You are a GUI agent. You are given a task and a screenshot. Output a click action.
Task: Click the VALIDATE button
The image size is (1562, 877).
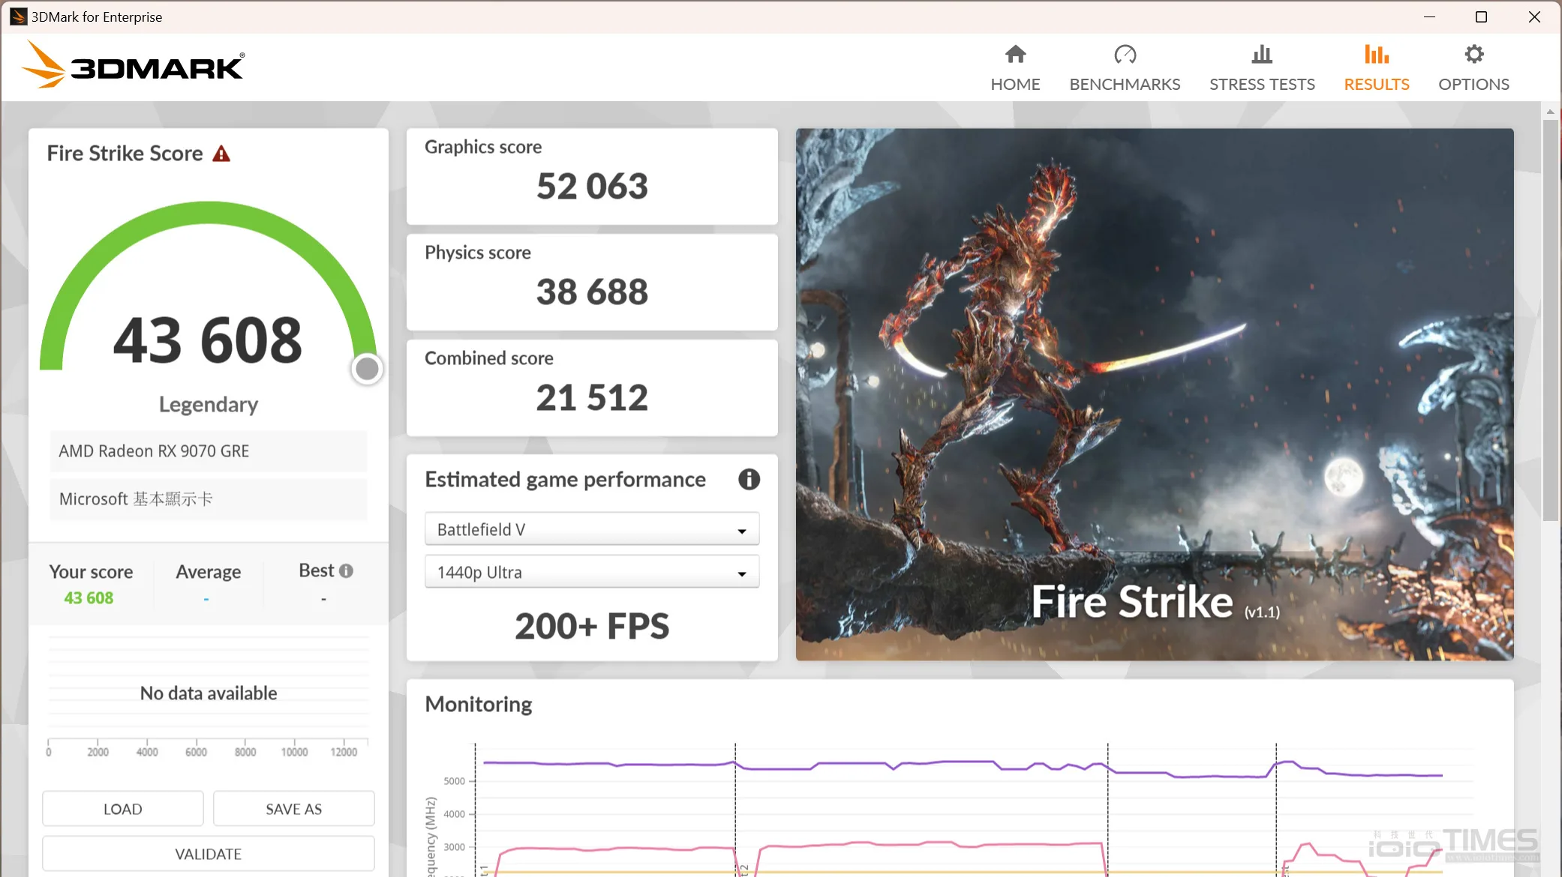point(209,854)
